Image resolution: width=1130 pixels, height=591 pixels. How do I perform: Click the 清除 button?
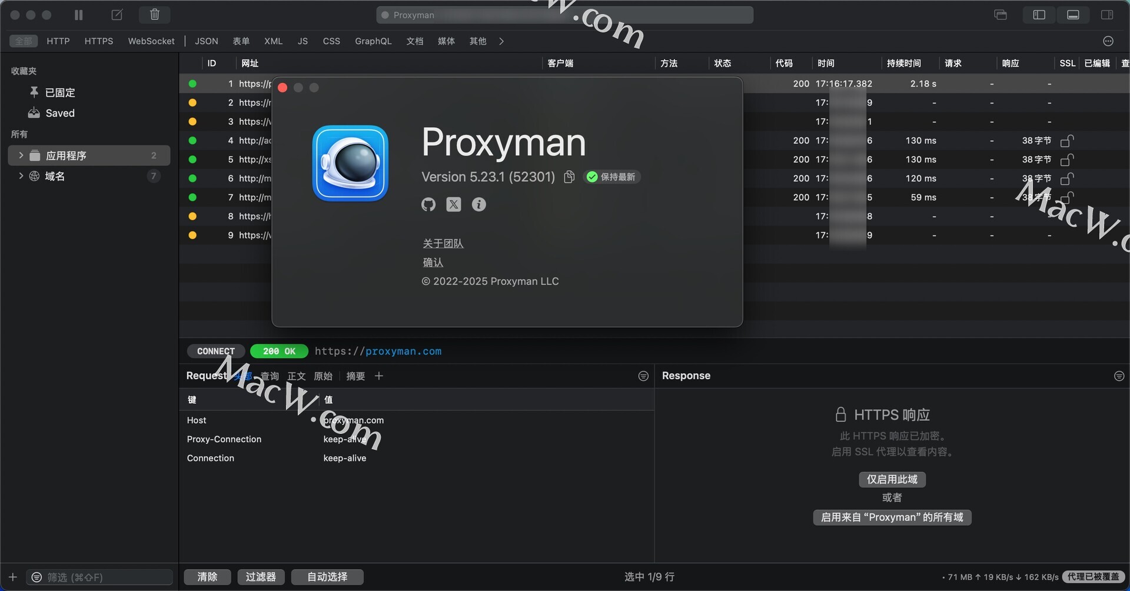[207, 577]
